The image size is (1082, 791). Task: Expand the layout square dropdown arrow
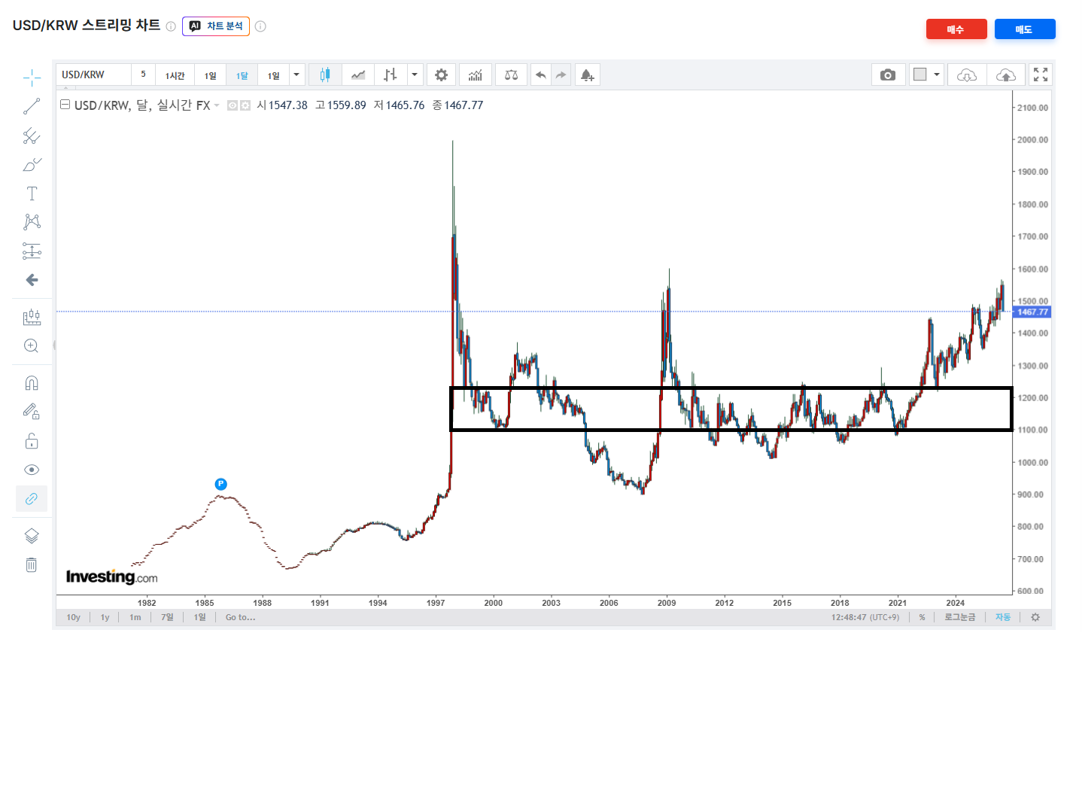click(x=937, y=75)
